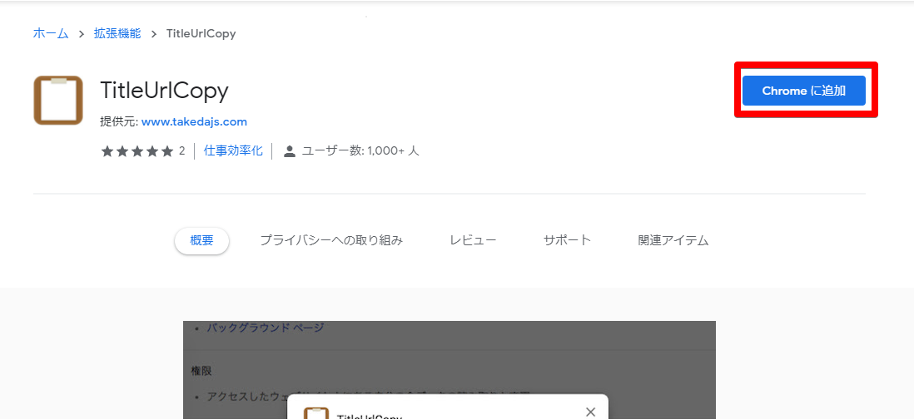
Task: Click the TitleUrlCopy clipboard icon
Action: click(58, 100)
